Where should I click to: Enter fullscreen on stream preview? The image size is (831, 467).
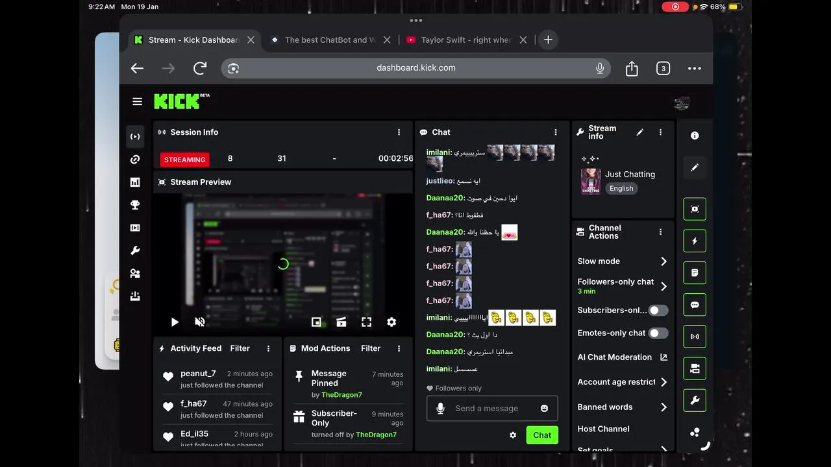coord(366,322)
